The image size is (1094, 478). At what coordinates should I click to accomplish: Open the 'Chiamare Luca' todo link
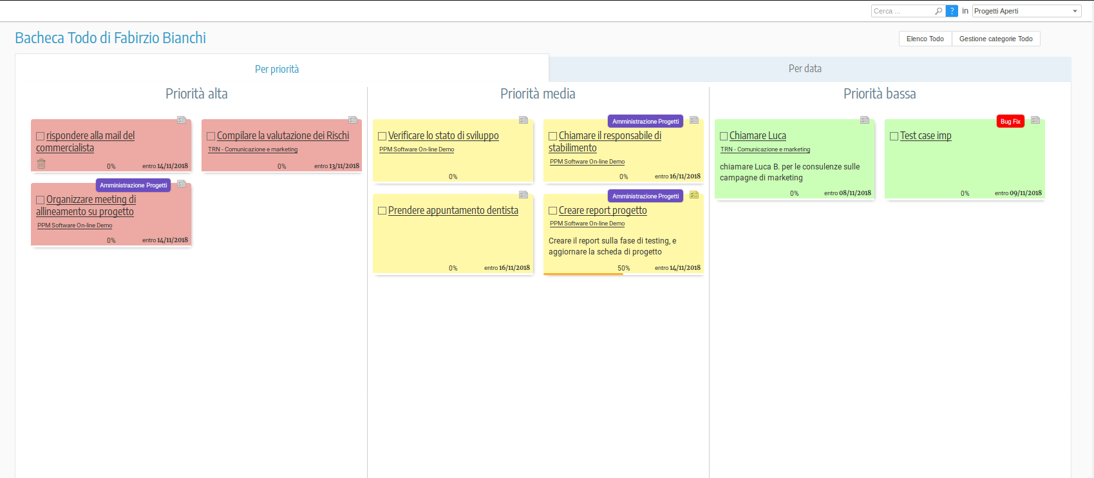coord(757,136)
